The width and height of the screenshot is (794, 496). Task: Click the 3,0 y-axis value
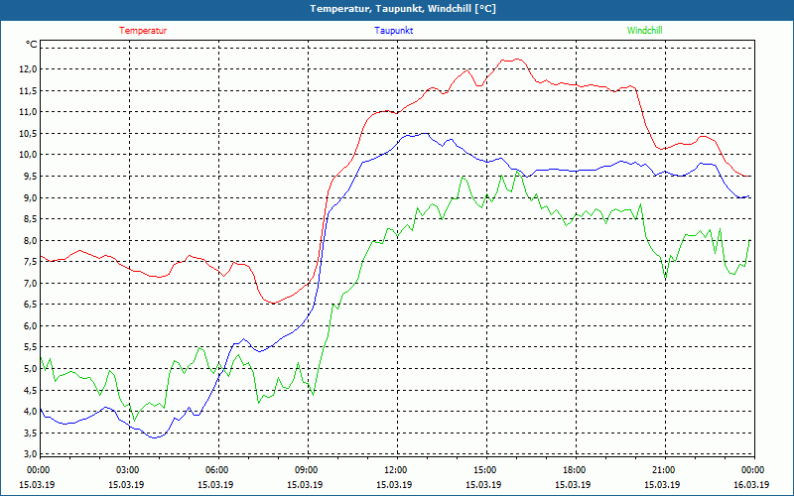tap(30, 453)
